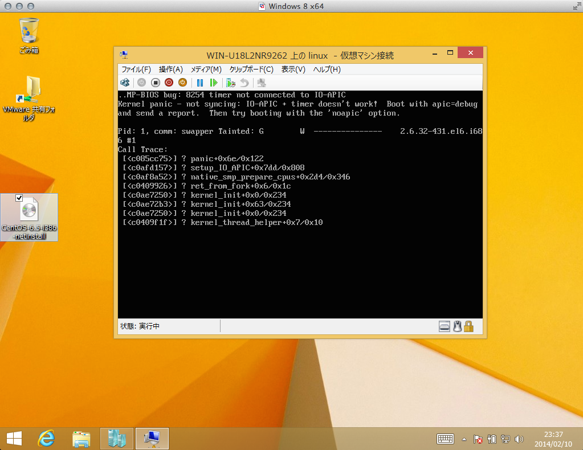
Task: Click mouse status icon in status bar
Action: click(x=457, y=326)
